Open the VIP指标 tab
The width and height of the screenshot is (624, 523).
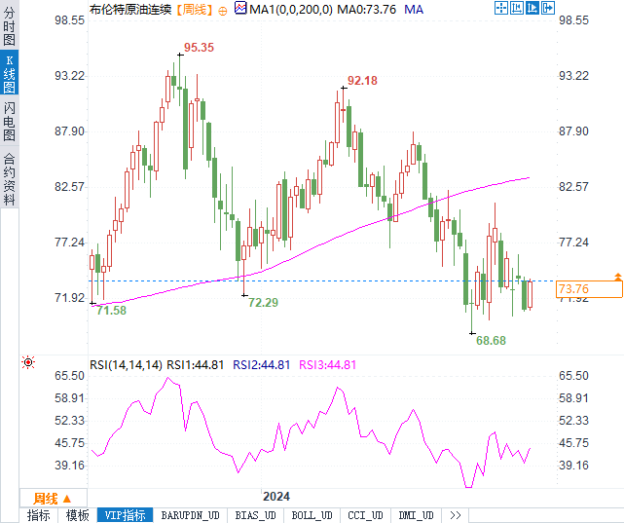125,515
